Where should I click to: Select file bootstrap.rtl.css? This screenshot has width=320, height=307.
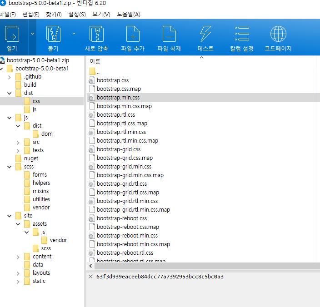(116, 115)
